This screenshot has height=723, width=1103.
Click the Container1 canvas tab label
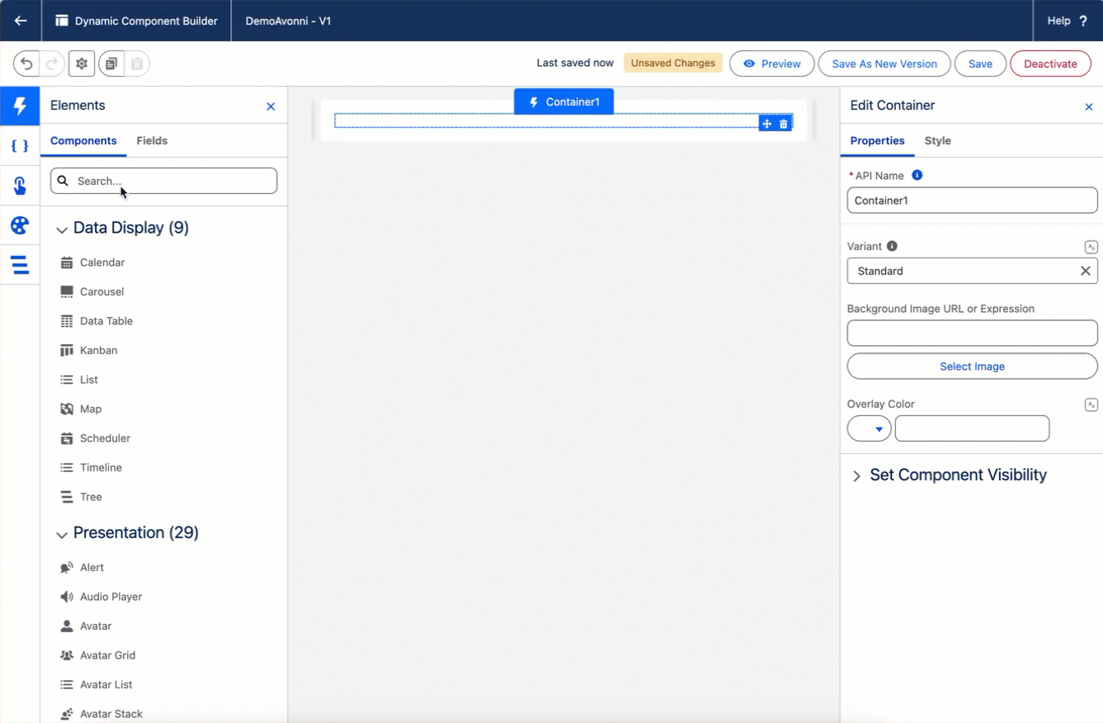point(564,102)
